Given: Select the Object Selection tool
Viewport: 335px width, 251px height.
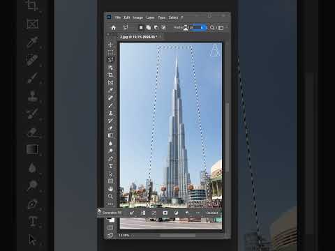Looking at the screenshot, I should point(110,68).
